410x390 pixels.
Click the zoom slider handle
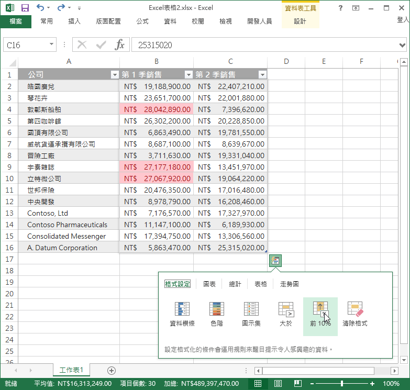point(342,384)
